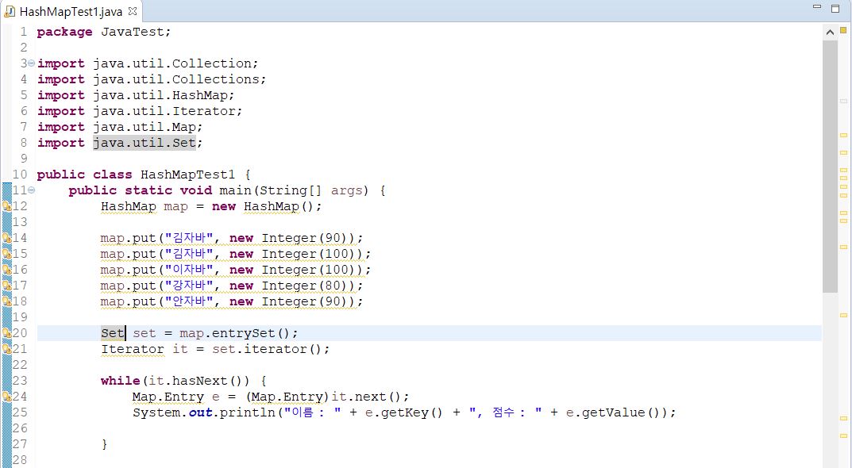Click line number 26 in gutter
This screenshot has width=852, height=468.
20,428
